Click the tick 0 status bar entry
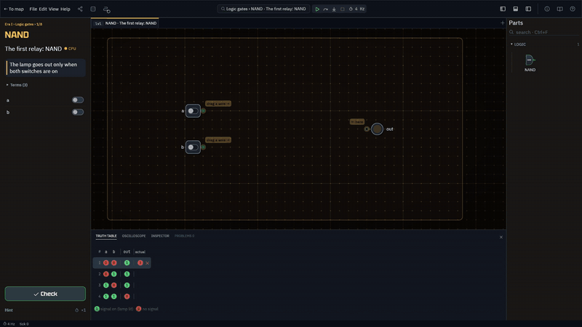 pyautogui.click(x=24, y=323)
